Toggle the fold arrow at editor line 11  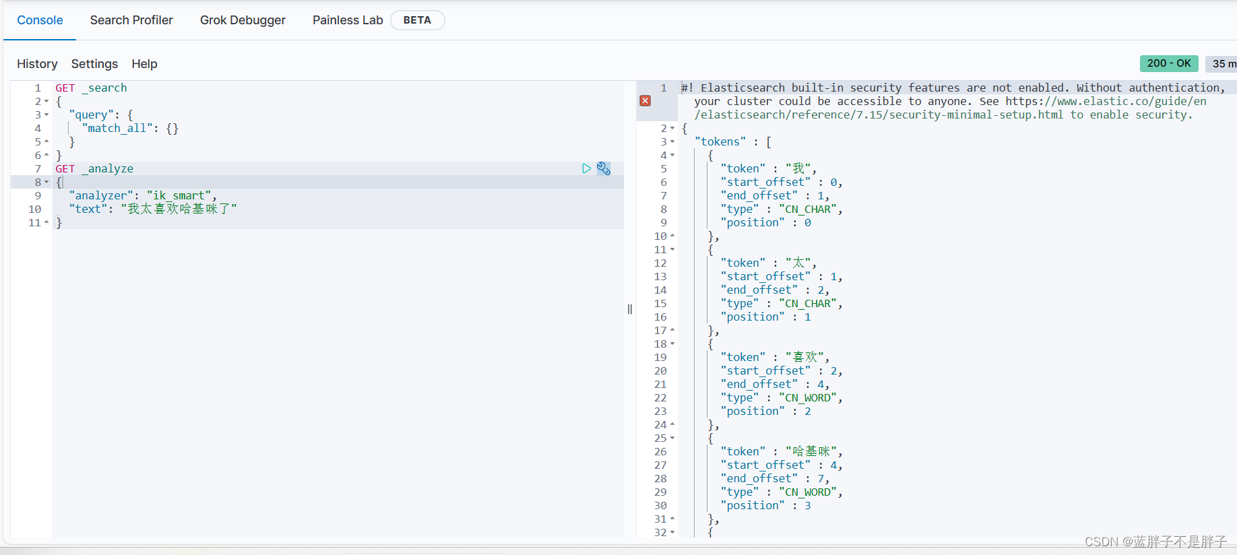tap(46, 222)
